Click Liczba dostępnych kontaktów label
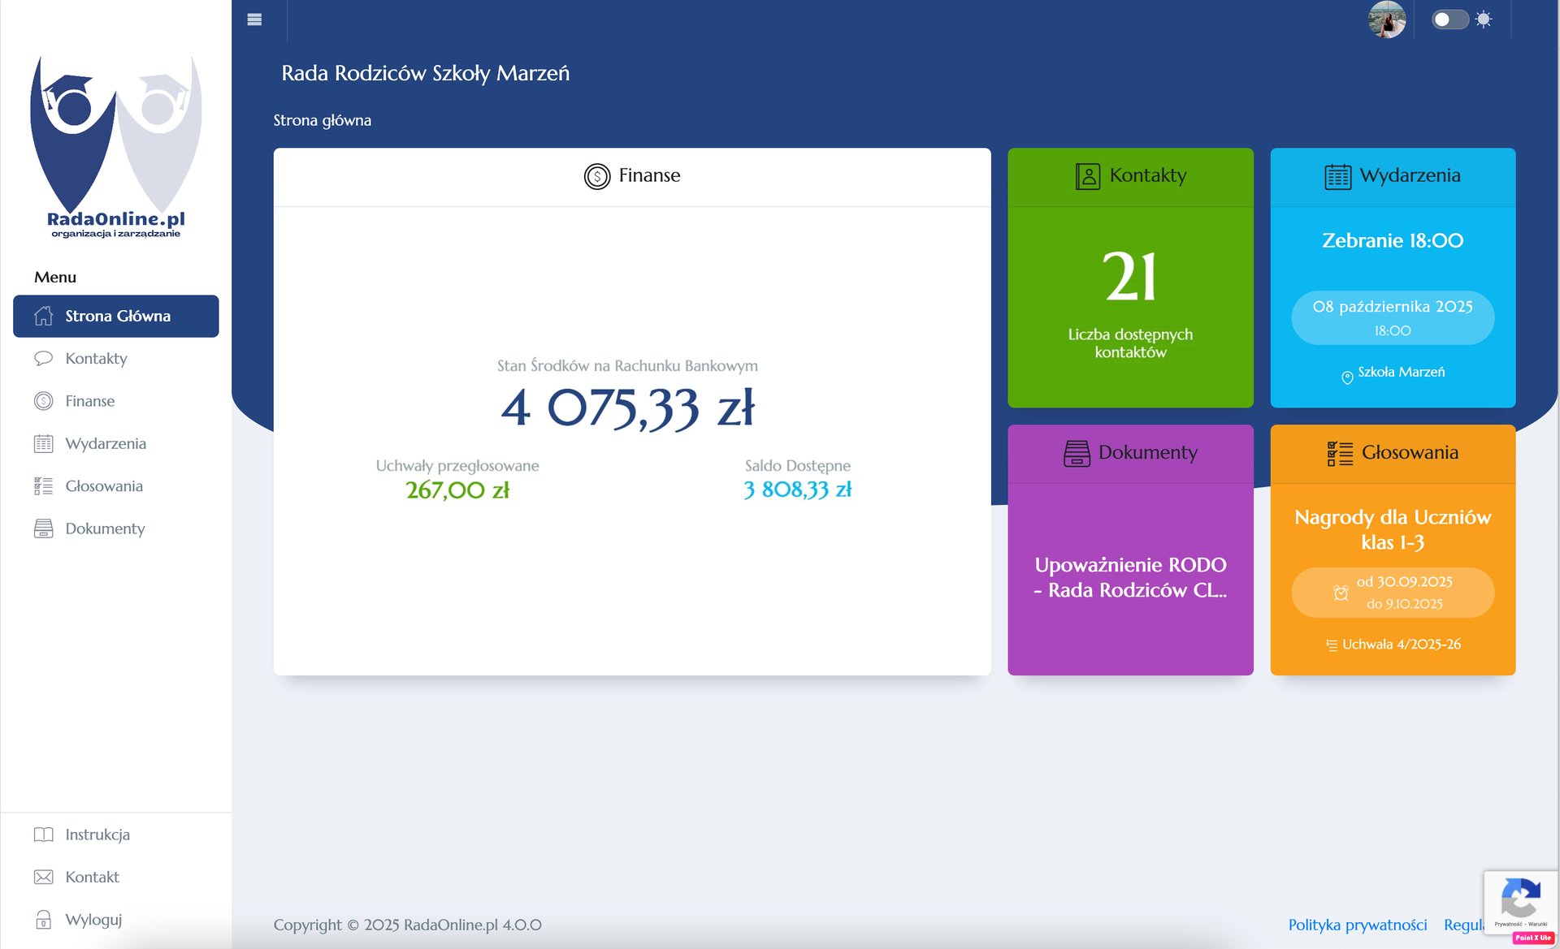This screenshot has height=949, width=1560. [x=1130, y=343]
